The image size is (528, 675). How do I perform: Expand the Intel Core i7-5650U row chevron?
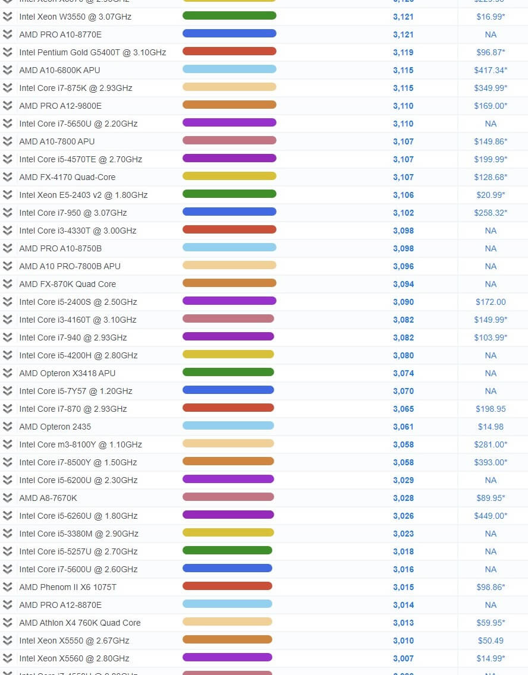(x=7, y=124)
